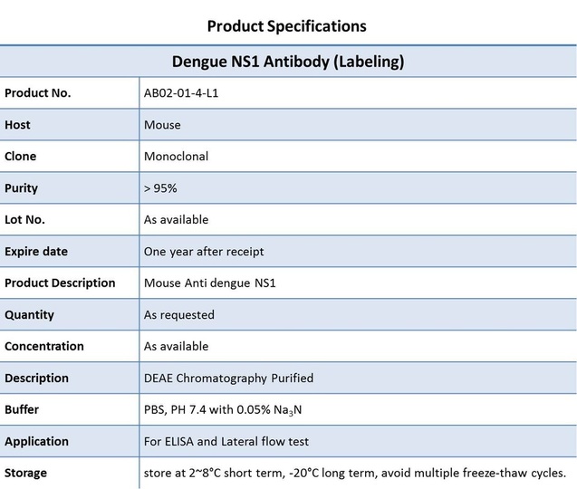Select the Lot No. label
This screenshot has height=489, width=577.
pos(24,220)
